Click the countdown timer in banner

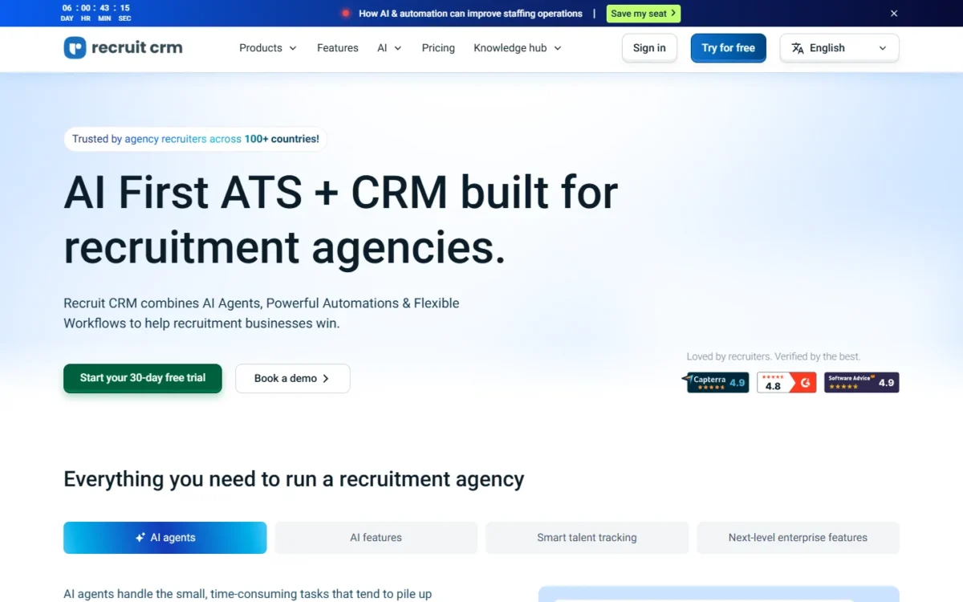point(95,13)
